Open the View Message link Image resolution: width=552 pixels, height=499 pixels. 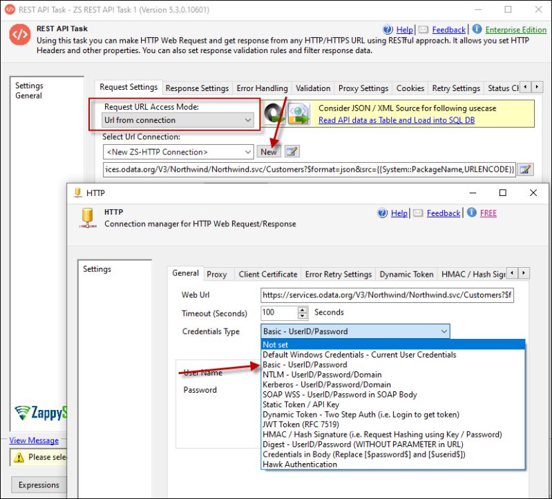34,440
